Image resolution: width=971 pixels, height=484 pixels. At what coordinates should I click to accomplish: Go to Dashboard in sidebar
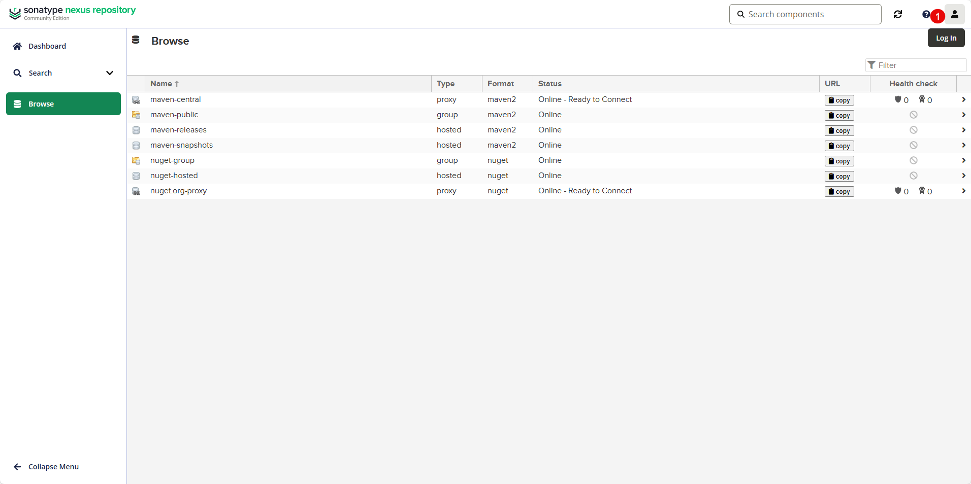pos(47,46)
